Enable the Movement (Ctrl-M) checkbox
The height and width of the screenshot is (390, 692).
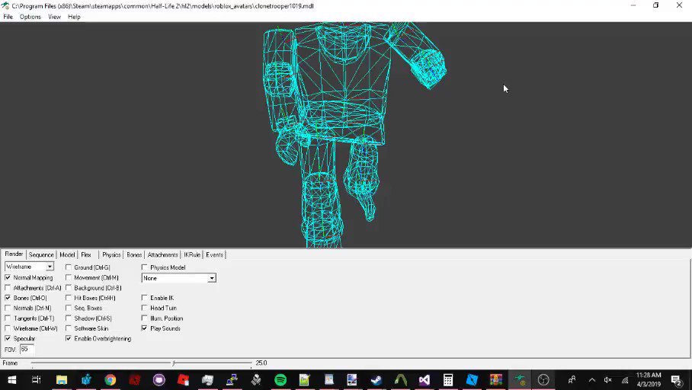tap(69, 277)
